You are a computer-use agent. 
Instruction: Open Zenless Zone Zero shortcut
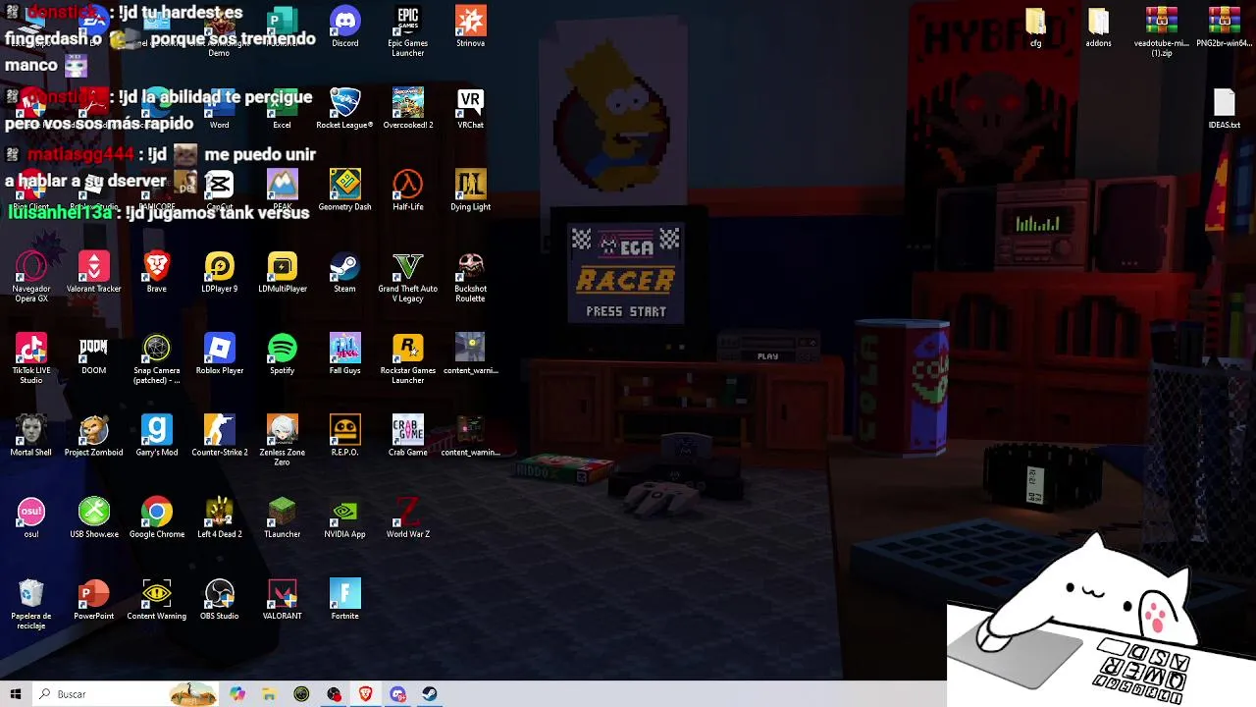pyautogui.click(x=283, y=440)
